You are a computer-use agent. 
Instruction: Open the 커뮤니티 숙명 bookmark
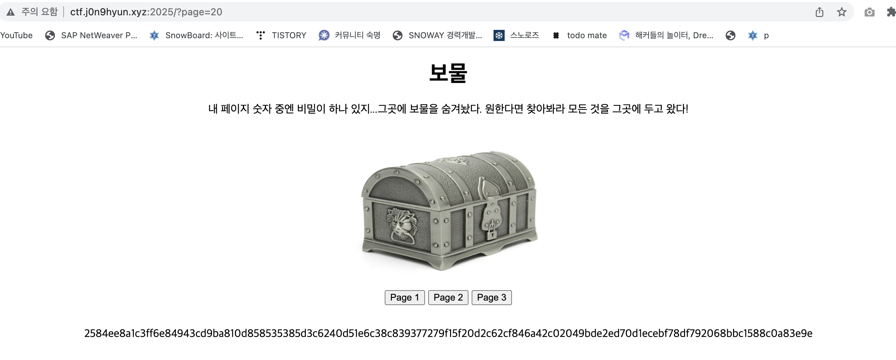click(350, 35)
